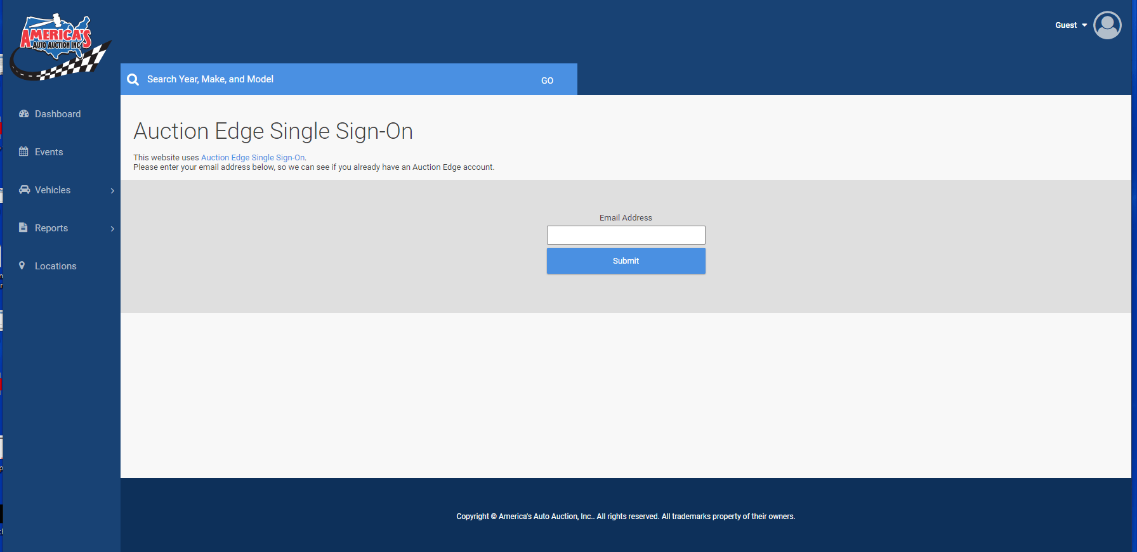The image size is (1137, 552).
Task: Click the GO search button
Action: coord(547,80)
